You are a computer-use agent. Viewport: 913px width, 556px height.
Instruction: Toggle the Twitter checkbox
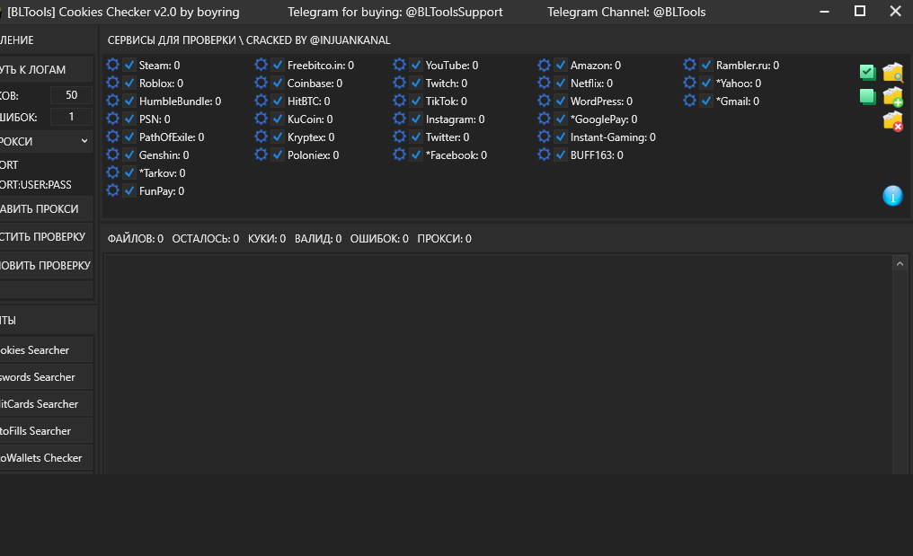click(416, 137)
